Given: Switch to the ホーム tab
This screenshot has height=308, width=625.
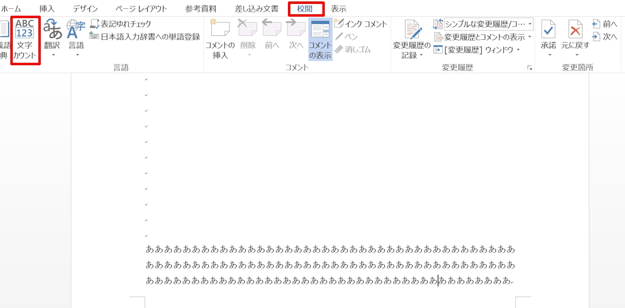Looking at the screenshot, I should [11, 9].
